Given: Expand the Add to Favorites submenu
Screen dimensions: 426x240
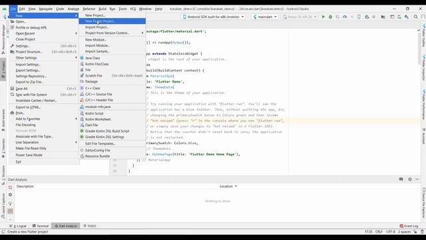Looking at the screenshot, I should pos(44,119).
